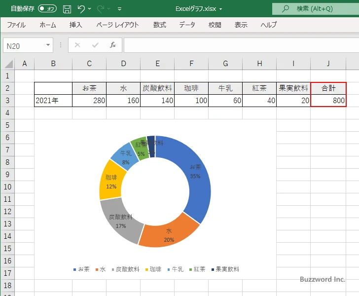The width and height of the screenshot is (359, 296).
Task: Click the 珈琲 legend entry
Action: point(153,269)
